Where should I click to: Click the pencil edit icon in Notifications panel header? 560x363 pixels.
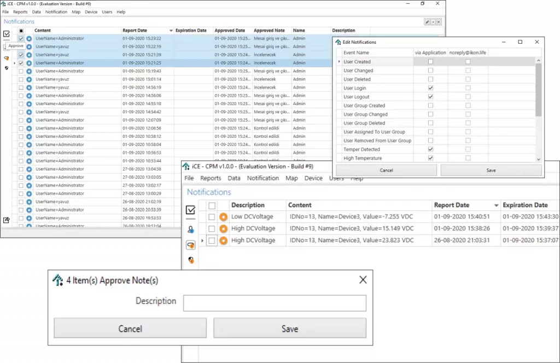427,22
